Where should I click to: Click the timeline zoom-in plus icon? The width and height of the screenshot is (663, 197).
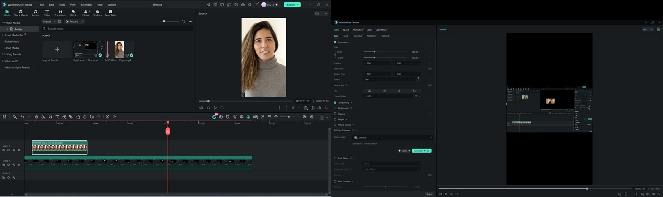click(x=304, y=117)
